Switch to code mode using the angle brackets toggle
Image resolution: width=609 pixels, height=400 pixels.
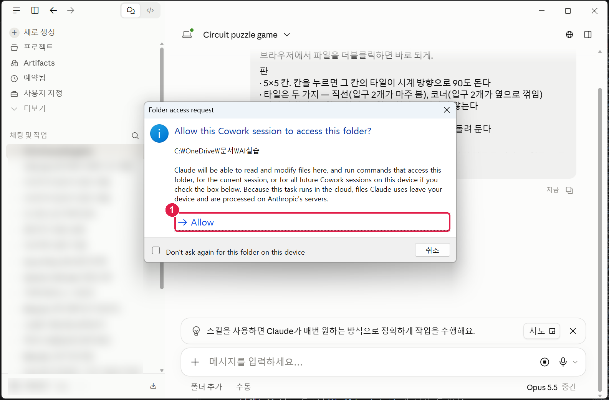[x=150, y=10]
